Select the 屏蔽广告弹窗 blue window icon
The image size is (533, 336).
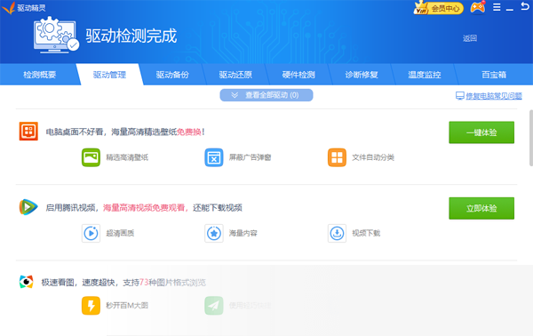coord(214,157)
